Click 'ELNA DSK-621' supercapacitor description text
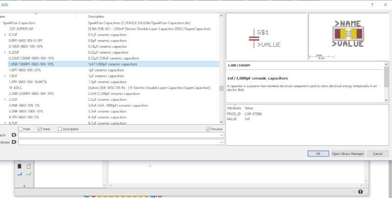The image size is (392, 198). pyautogui.click(x=149, y=29)
